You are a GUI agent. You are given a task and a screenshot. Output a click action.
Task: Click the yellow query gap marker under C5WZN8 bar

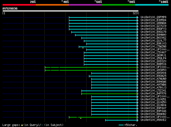[x=83, y=48]
